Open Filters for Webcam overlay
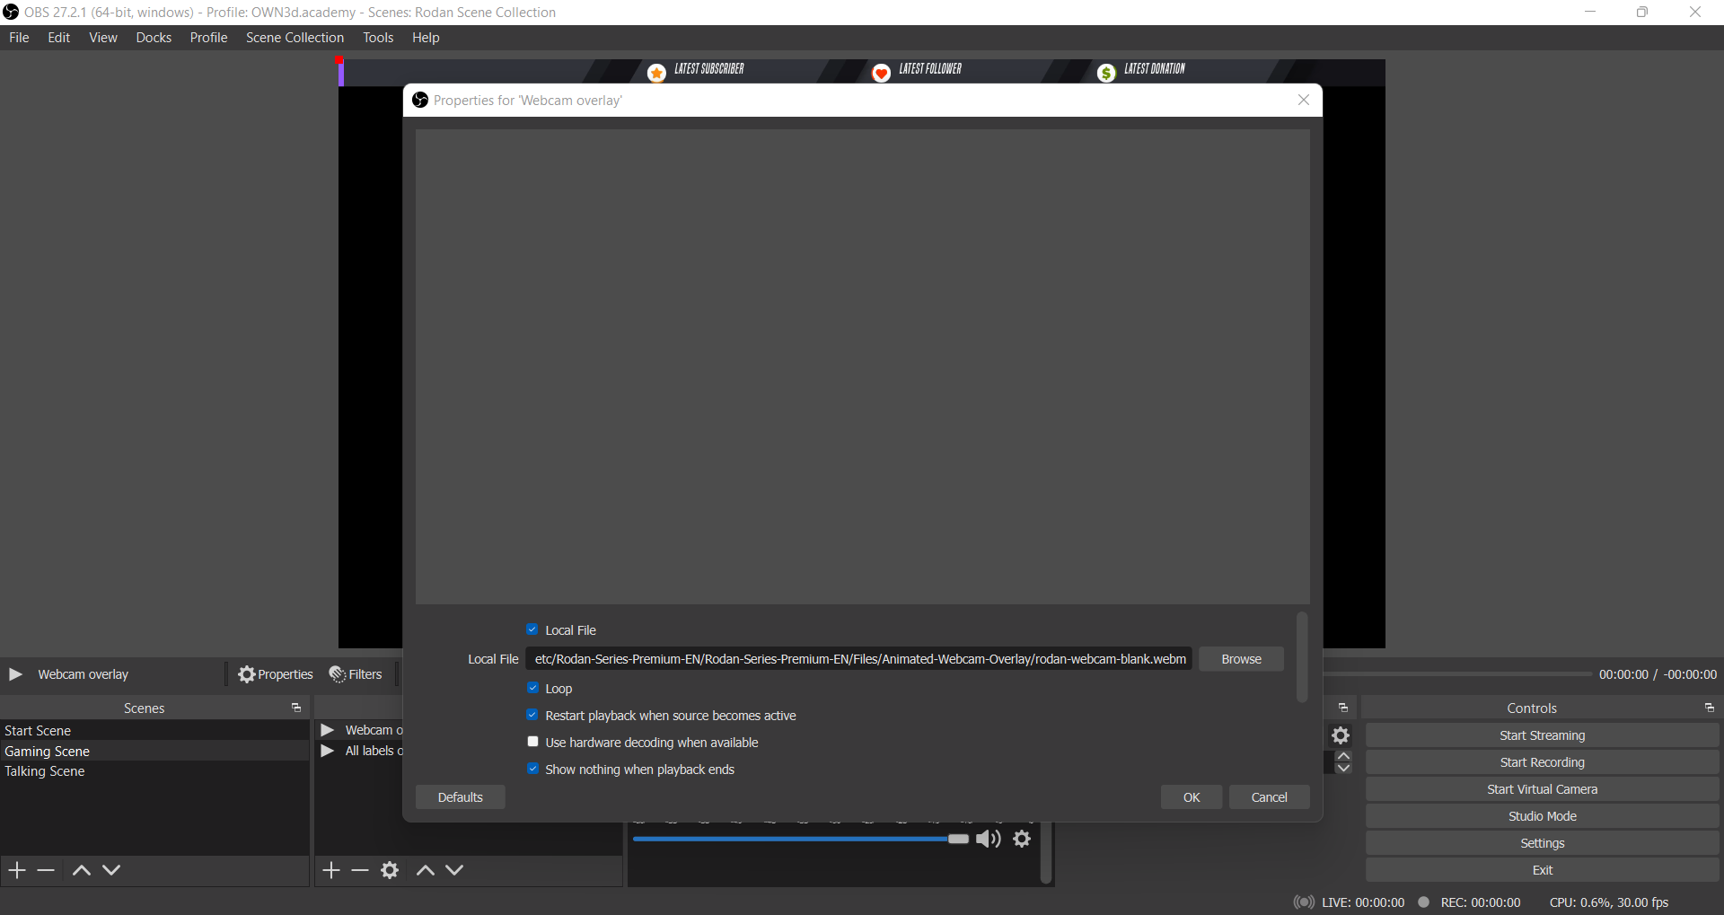This screenshot has height=915, width=1724. [356, 674]
